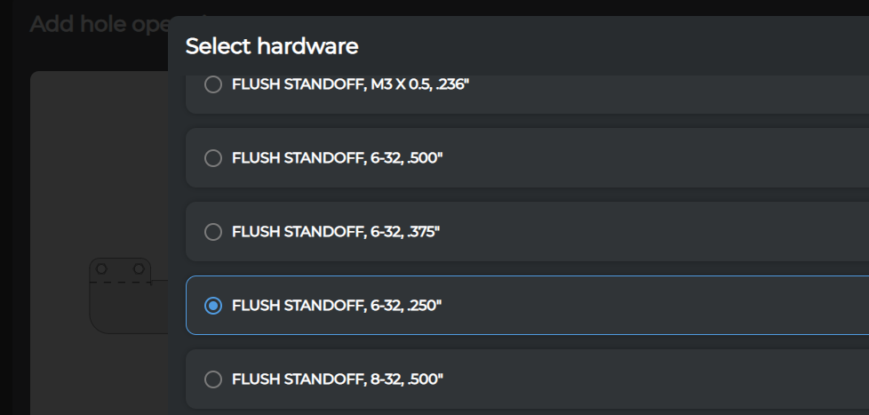Click the selected 6-32, .250" radio button
This screenshot has width=869, height=415.
[213, 306]
